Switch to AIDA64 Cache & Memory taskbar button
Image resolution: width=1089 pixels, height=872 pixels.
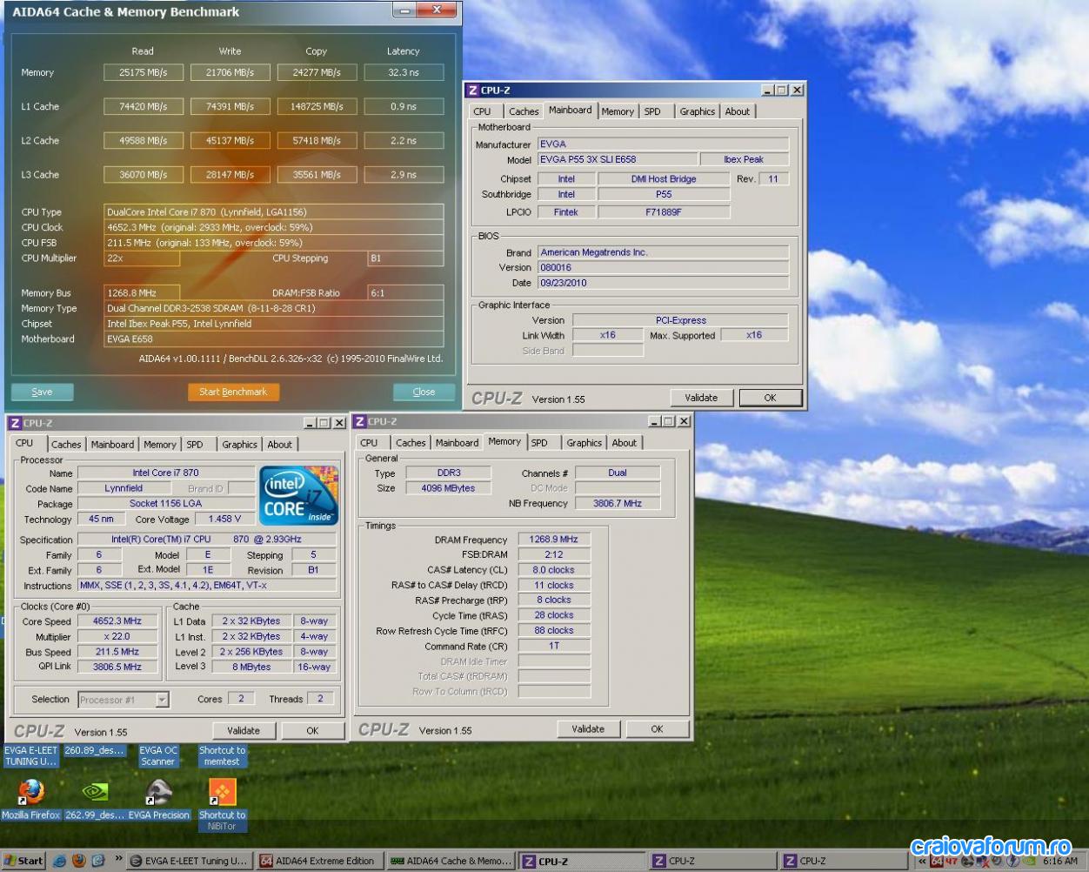tap(450, 861)
